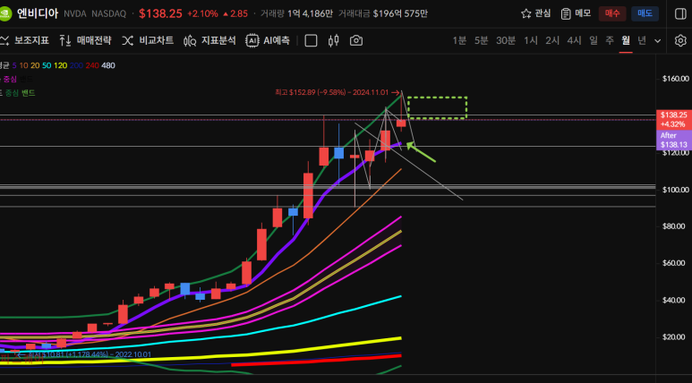Click the +2.10% change value
Viewport: 692px width, 383px height.
coord(202,13)
